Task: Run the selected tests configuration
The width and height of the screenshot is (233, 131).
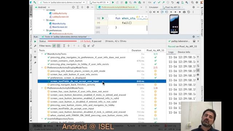Action: pos(113,3)
